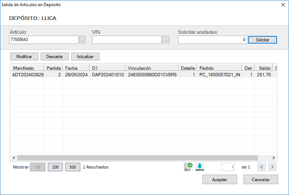Show 100 results per page
The height and width of the screenshot is (195, 289).
click(55, 167)
